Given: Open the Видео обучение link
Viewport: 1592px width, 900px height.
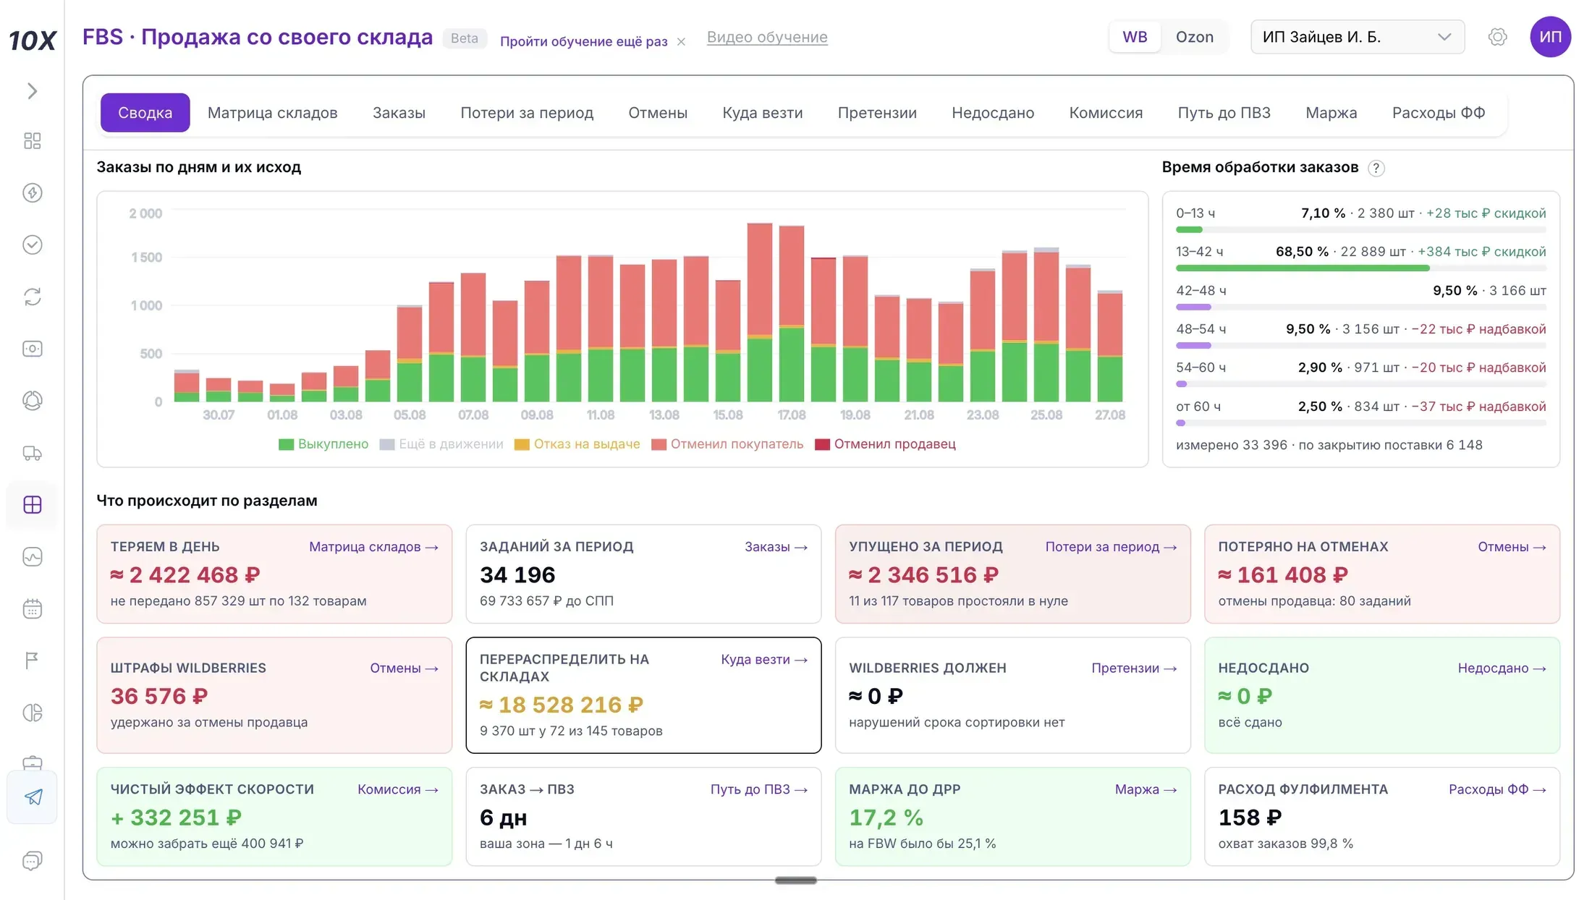Looking at the screenshot, I should 767,37.
